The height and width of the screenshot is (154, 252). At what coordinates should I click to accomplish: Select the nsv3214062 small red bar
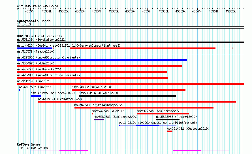tap(170, 131)
